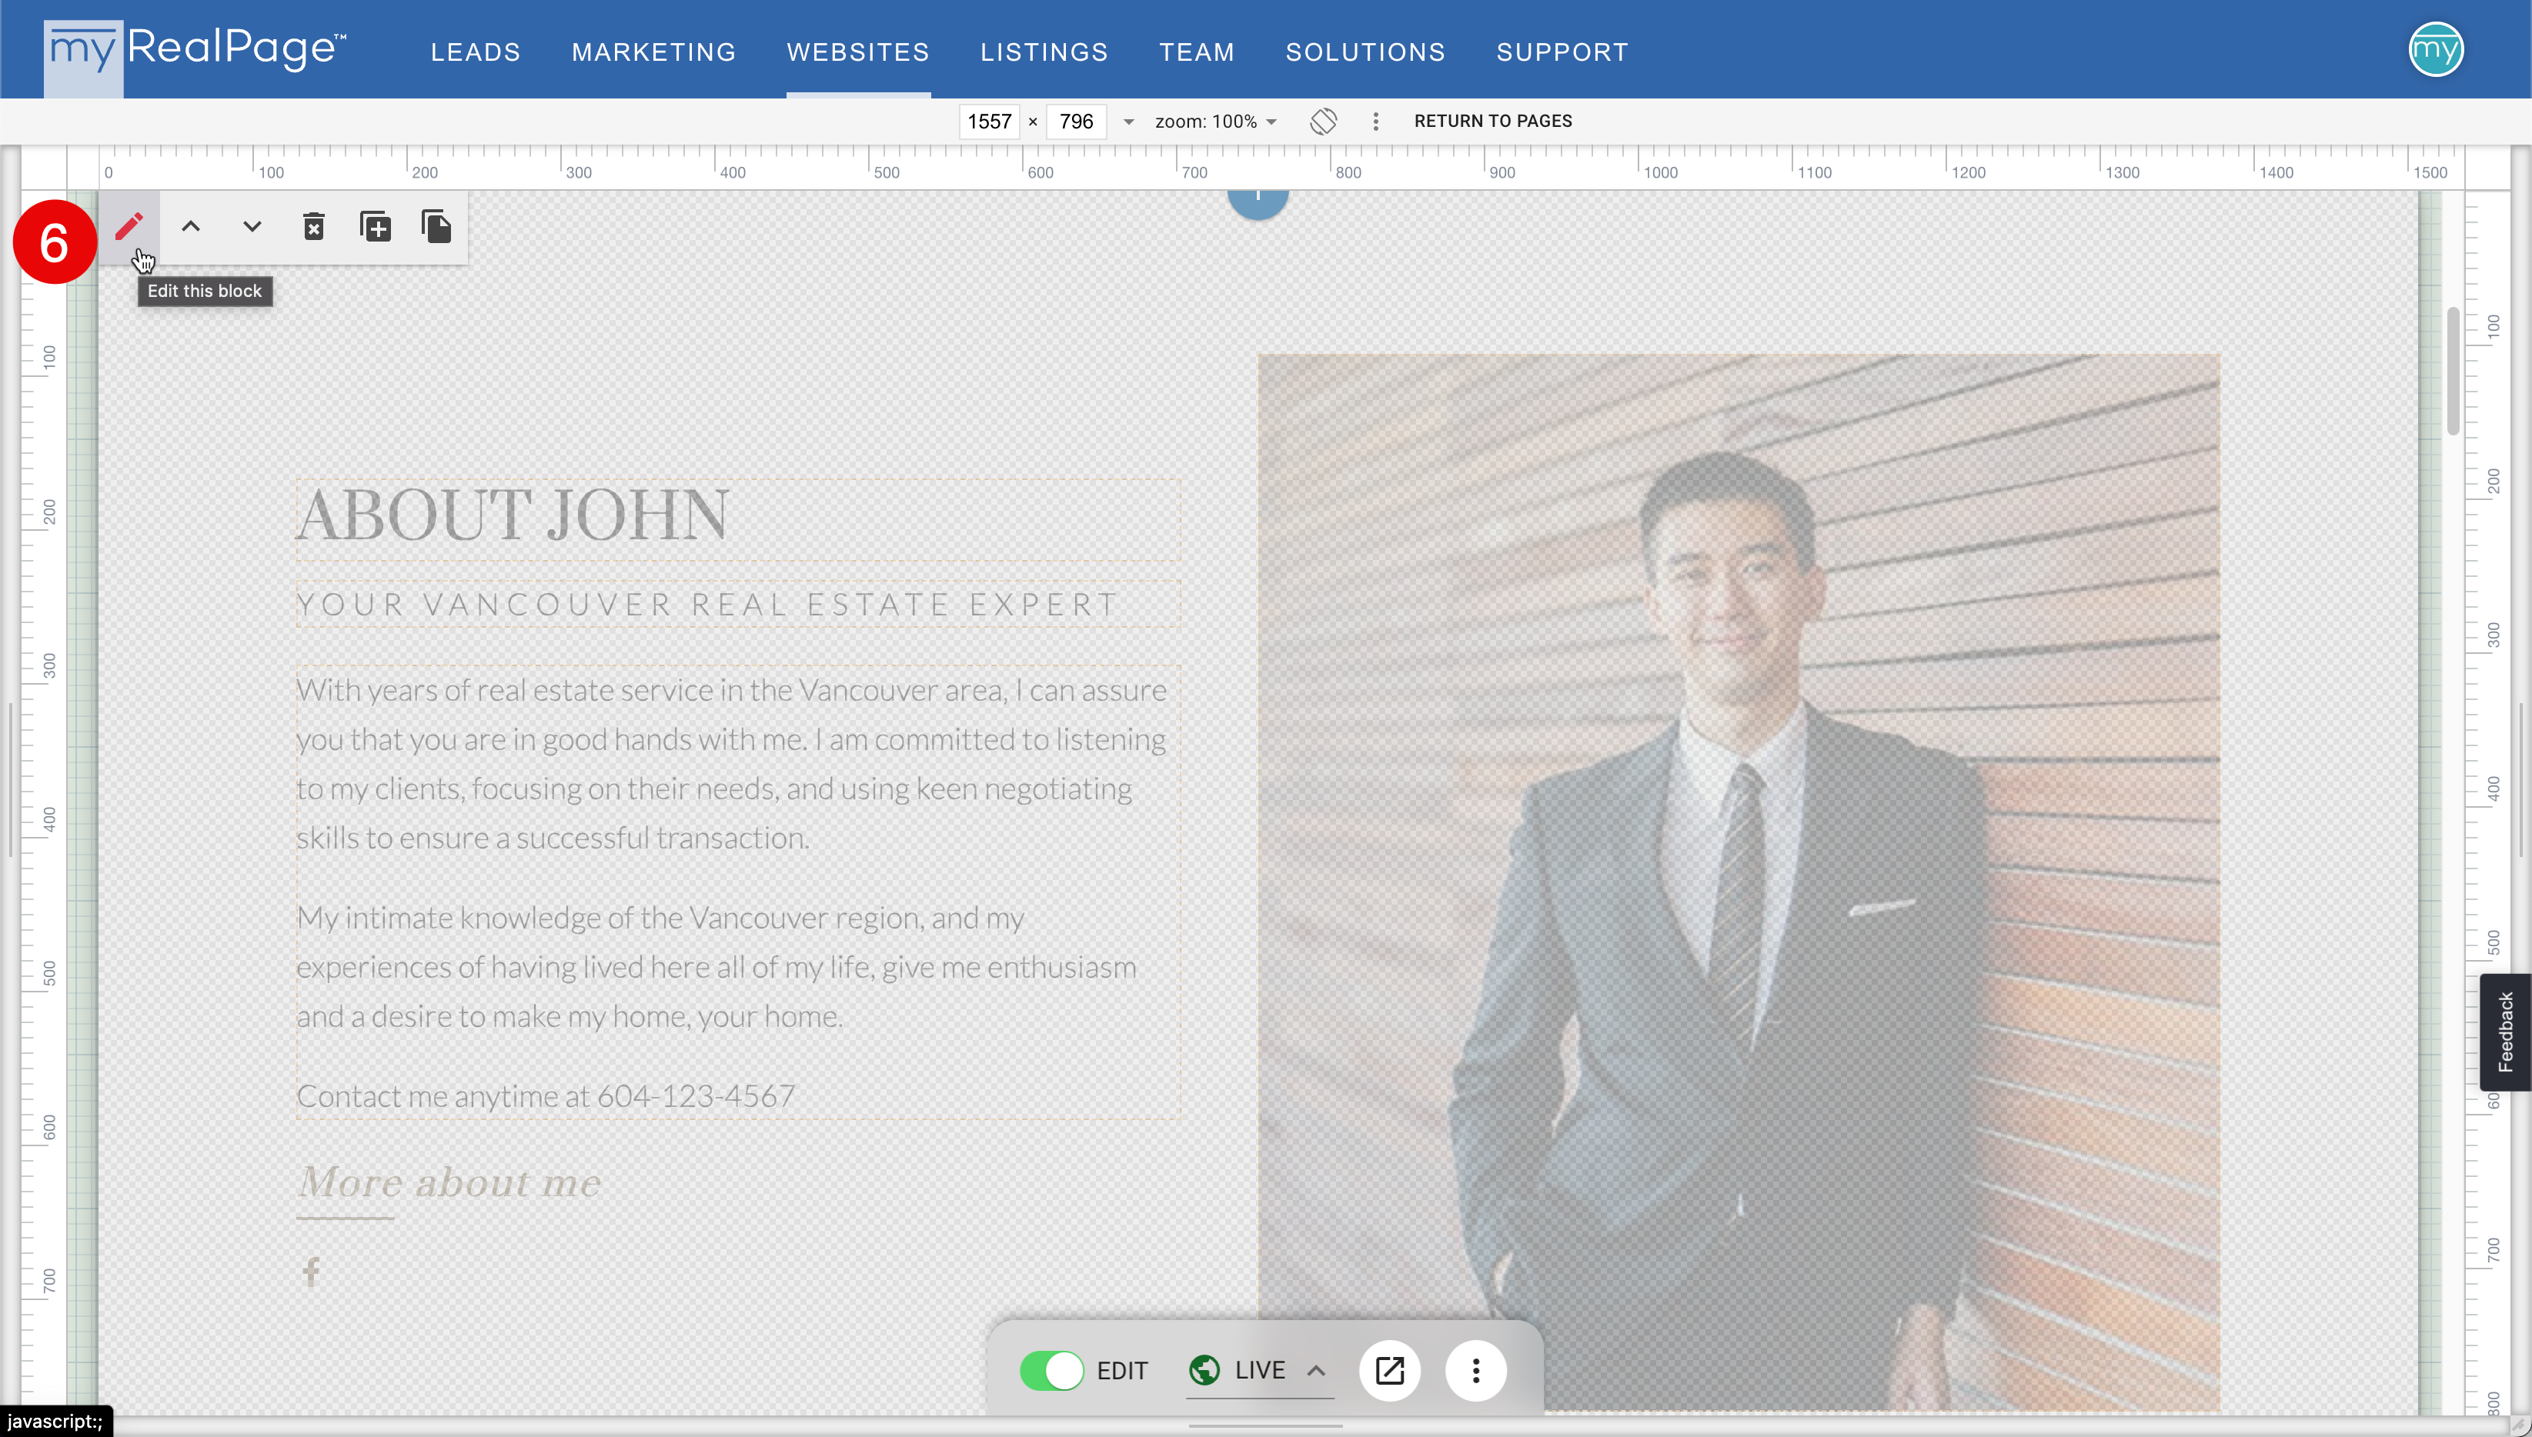Click the More about me link
Screen dimensions: 2532x1437
[449, 1183]
